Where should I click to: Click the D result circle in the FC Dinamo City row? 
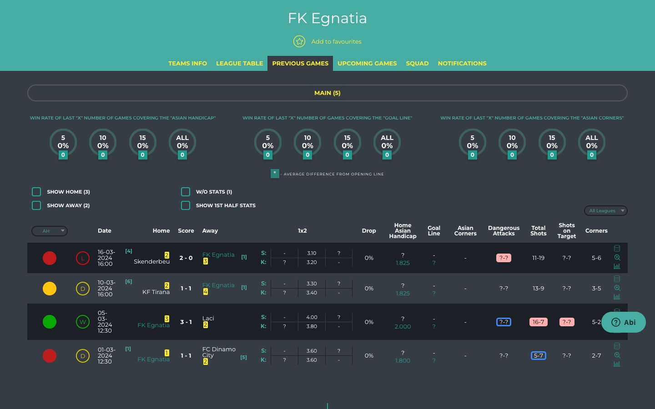(x=83, y=356)
